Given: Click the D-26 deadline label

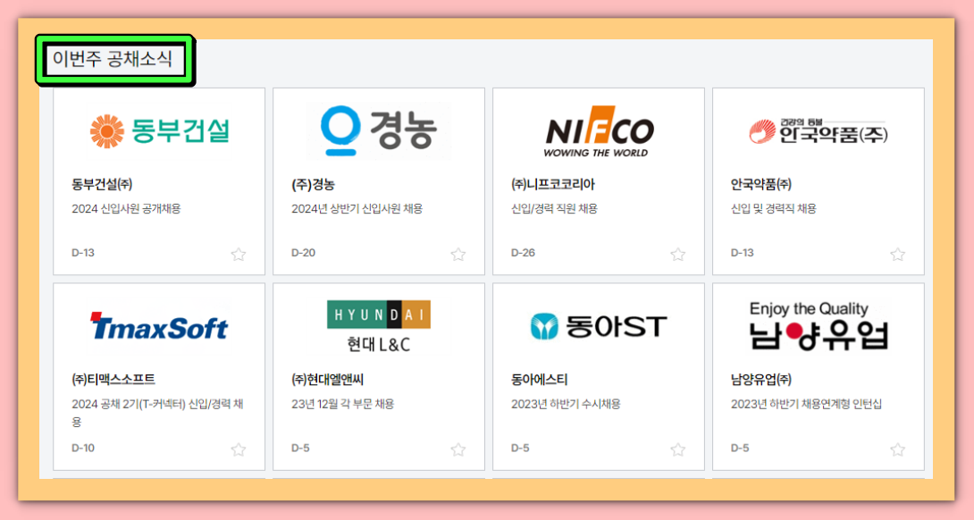Looking at the screenshot, I should pos(523,253).
